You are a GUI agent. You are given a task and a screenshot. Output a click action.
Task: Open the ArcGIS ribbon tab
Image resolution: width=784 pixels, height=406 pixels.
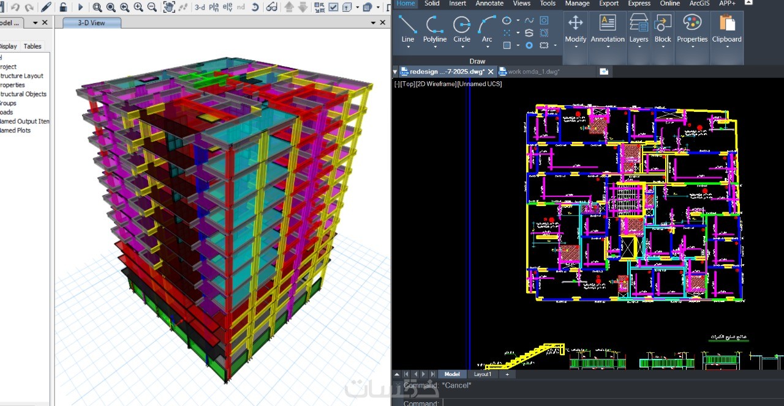click(699, 3)
